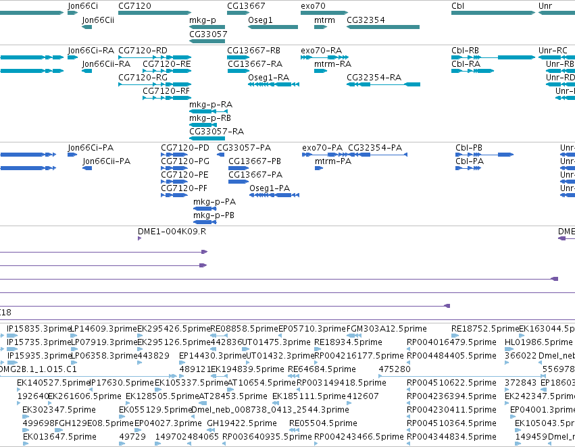Select transcript CG7120-RF
This screenshot has width=575, height=447.
click(167, 98)
